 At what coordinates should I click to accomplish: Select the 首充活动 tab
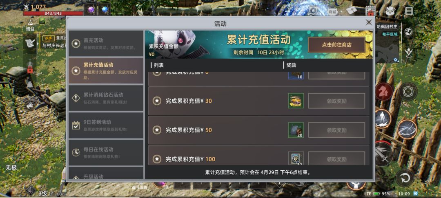click(x=106, y=44)
